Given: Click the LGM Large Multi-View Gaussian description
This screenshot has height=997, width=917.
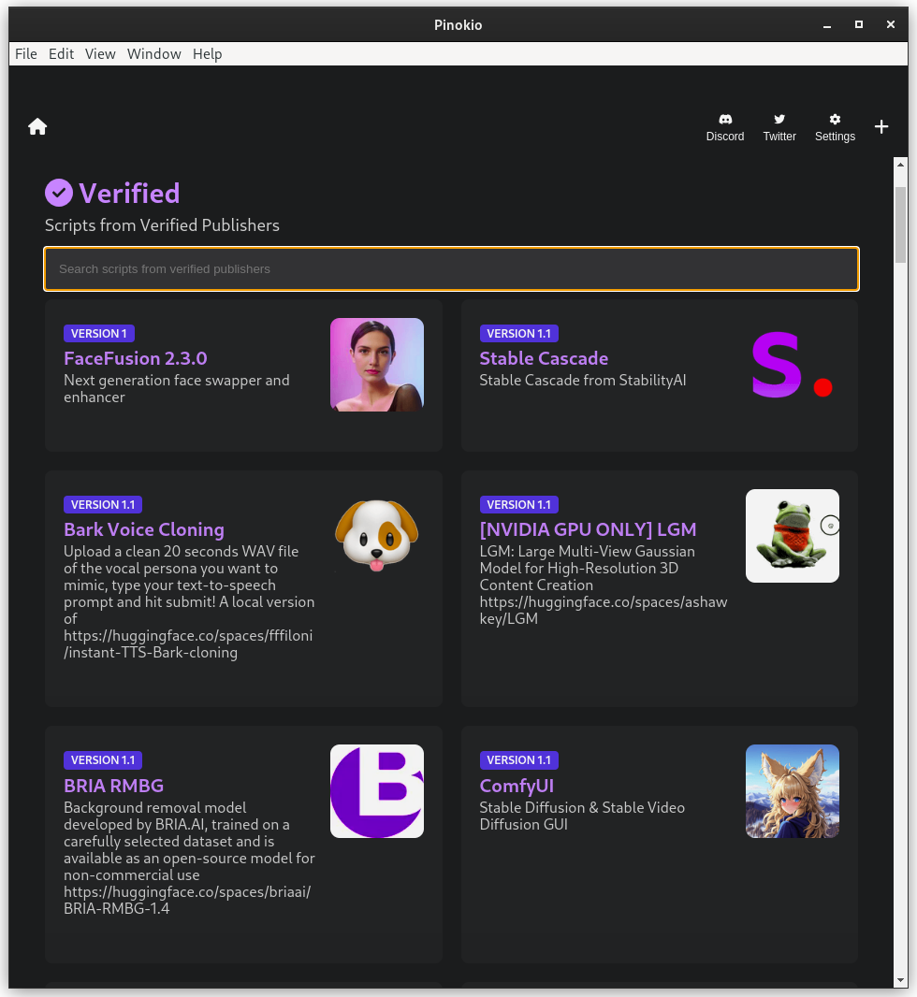Looking at the screenshot, I should pos(604,585).
